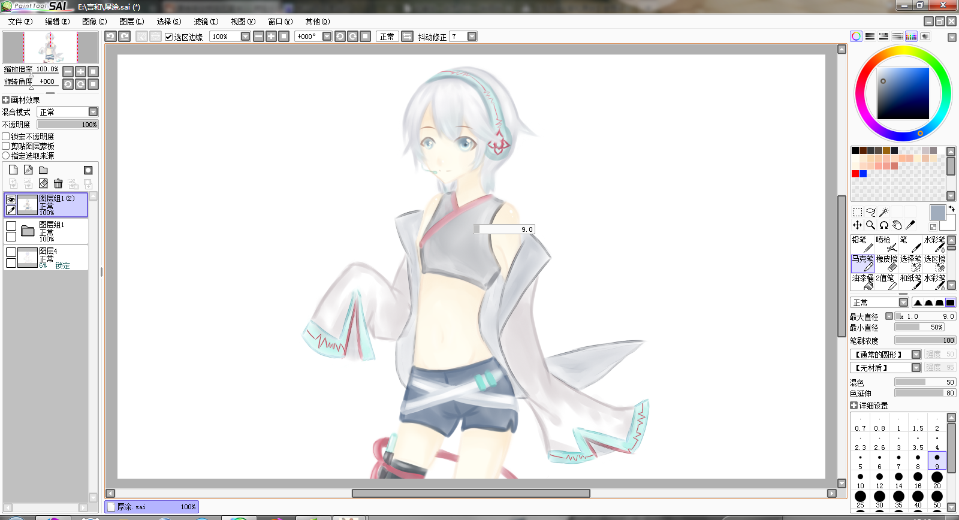Create a new layer folder
Screen dimensions: 959x520
(x=43, y=170)
